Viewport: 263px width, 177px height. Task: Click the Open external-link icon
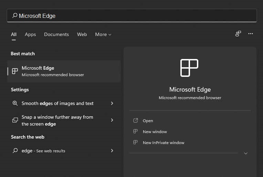pos(135,120)
